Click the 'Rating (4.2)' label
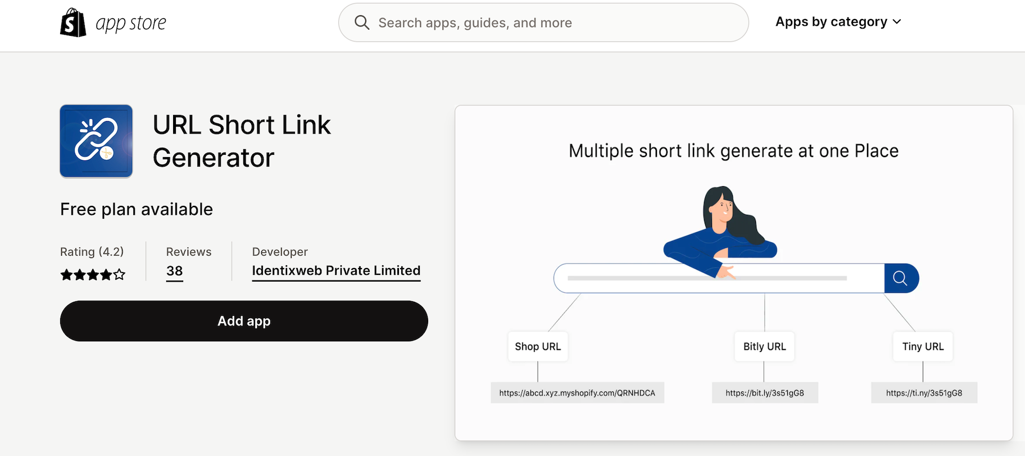1025x456 pixels. point(92,252)
